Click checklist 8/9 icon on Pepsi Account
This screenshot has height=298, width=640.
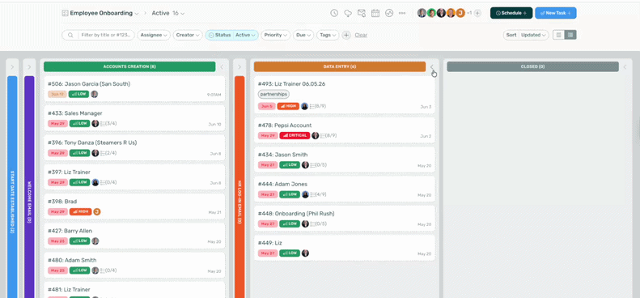(x=323, y=136)
